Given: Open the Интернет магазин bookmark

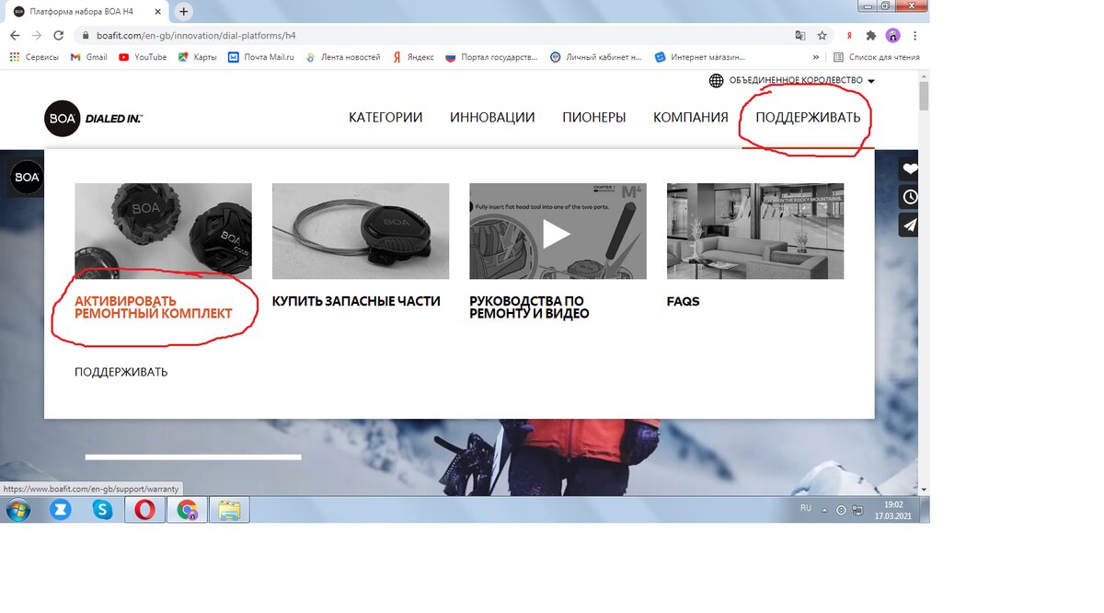Looking at the screenshot, I should pyautogui.click(x=700, y=57).
